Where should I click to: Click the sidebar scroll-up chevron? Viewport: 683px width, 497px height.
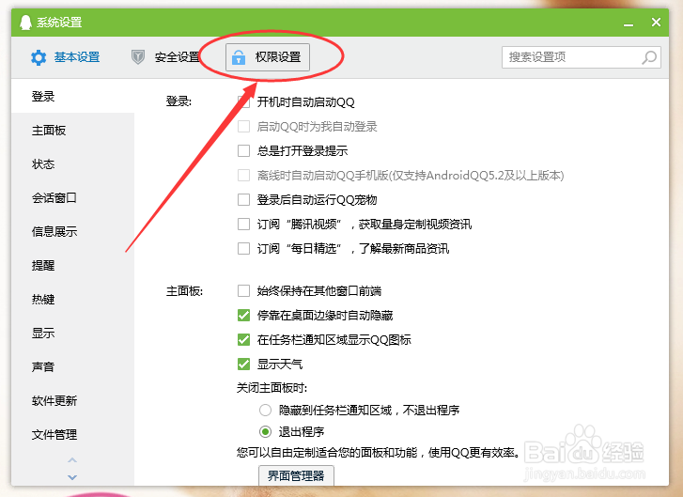pyautogui.click(x=72, y=460)
